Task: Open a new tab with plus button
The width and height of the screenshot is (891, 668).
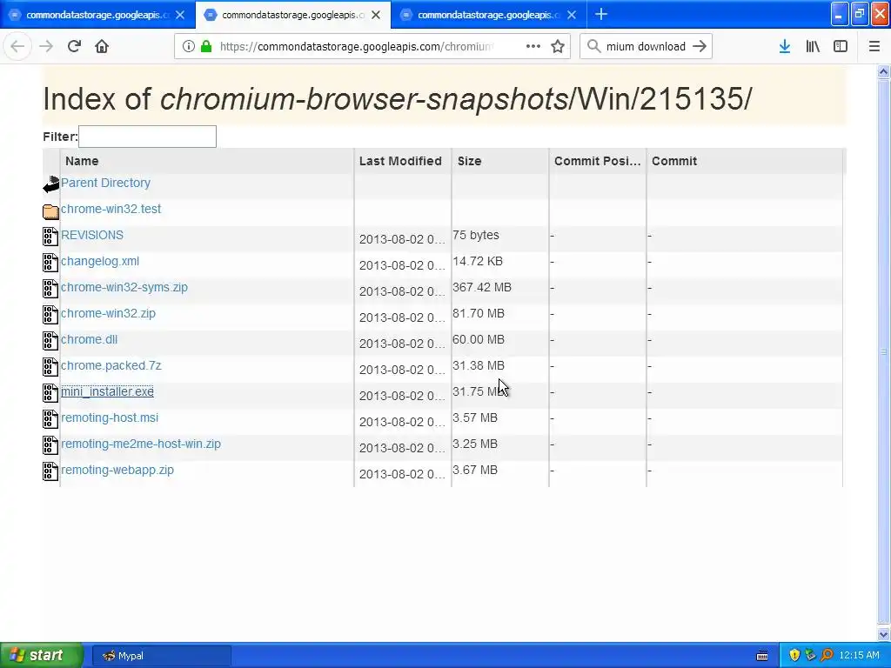Action: 601,14
